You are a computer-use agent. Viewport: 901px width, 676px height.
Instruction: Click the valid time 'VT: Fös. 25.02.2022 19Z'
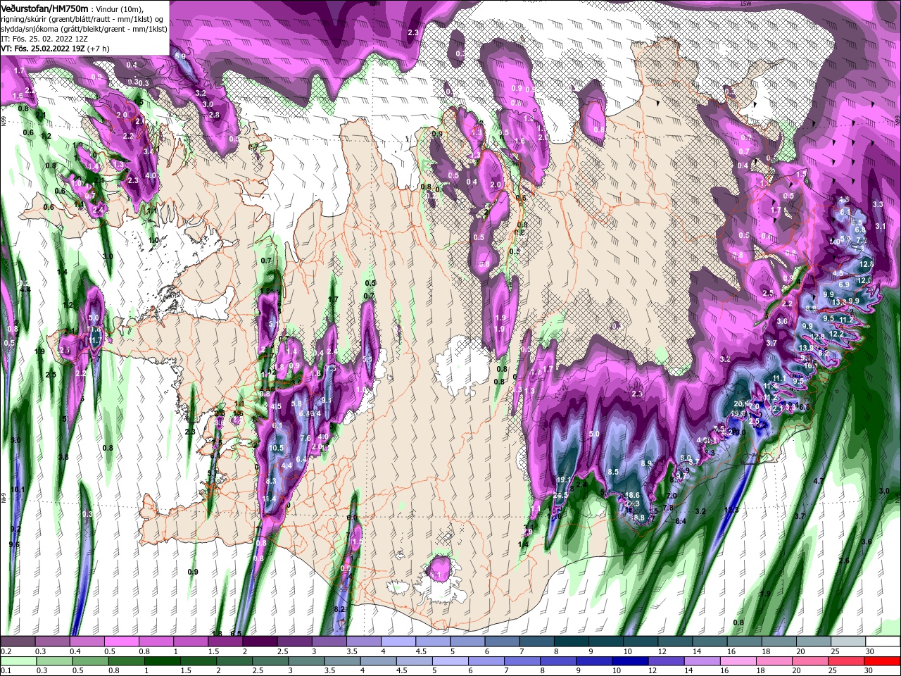point(44,49)
